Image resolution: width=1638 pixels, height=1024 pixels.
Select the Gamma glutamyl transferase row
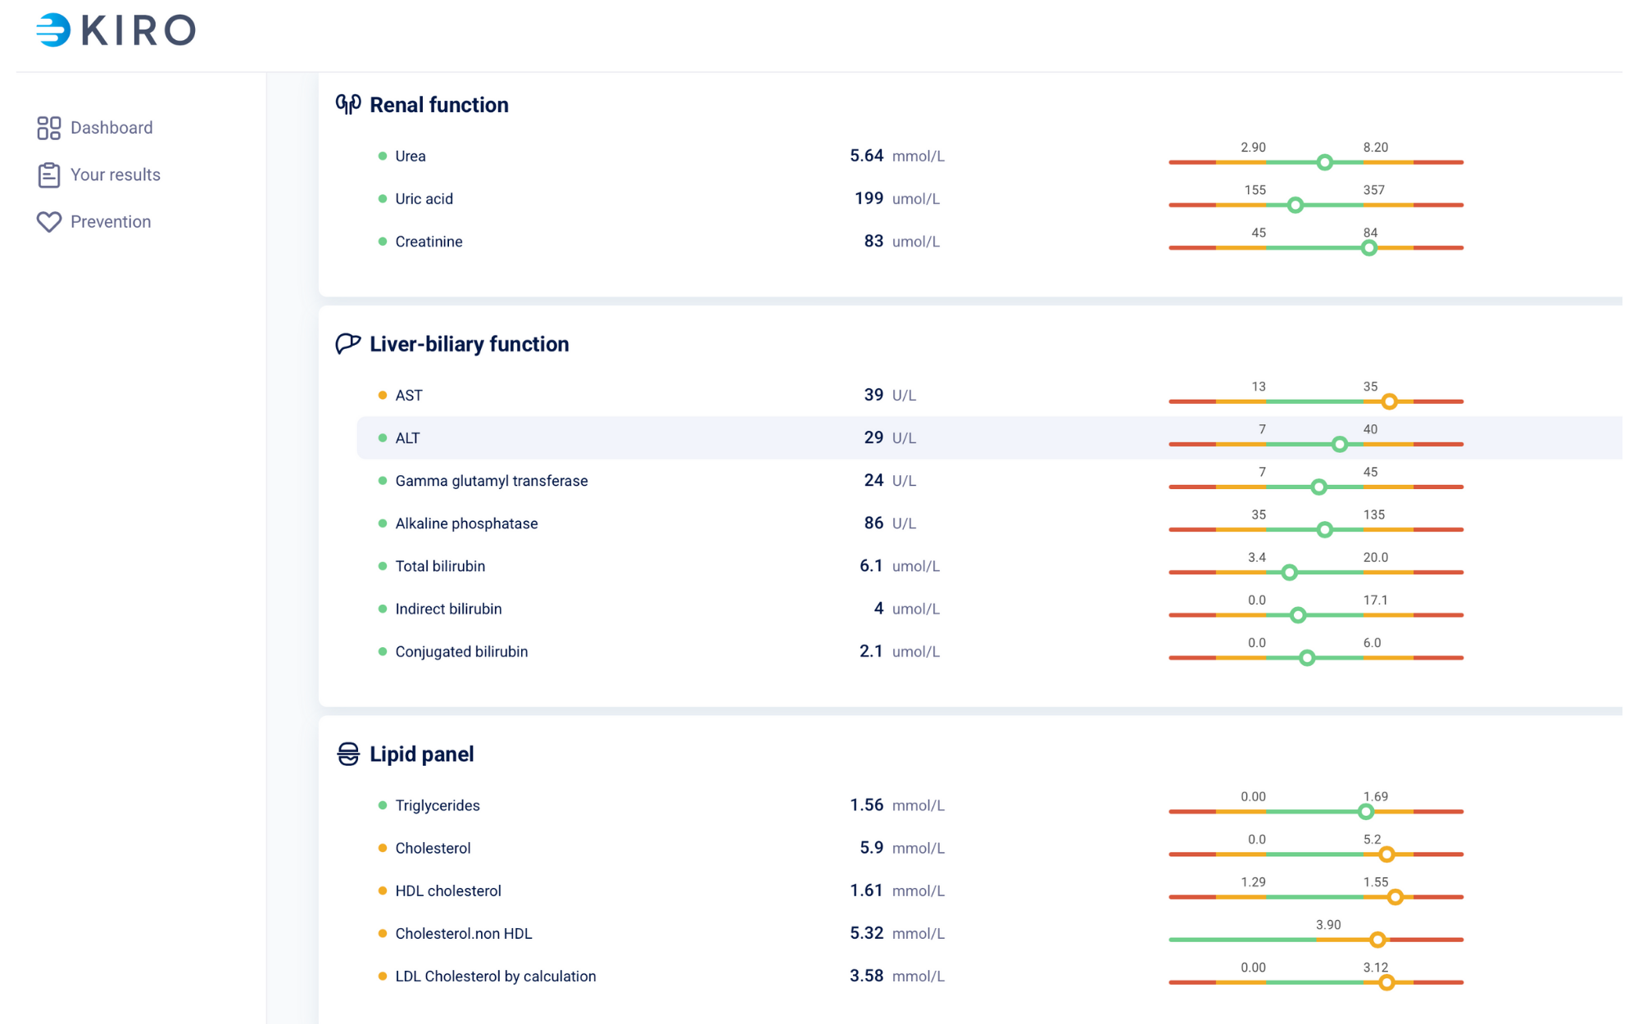click(x=491, y=481)
